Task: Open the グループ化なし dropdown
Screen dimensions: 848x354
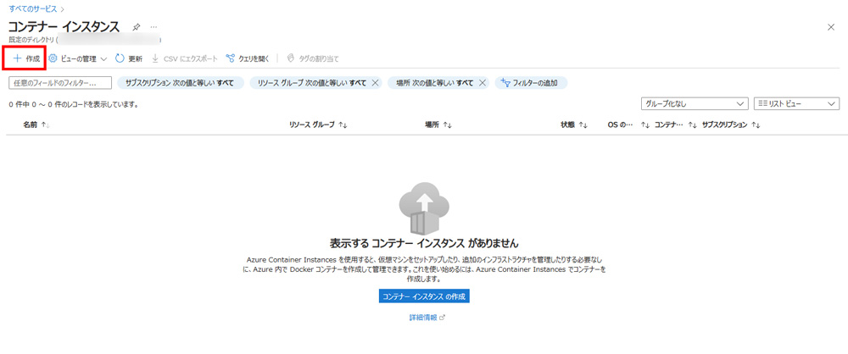Action: point(694,104)
